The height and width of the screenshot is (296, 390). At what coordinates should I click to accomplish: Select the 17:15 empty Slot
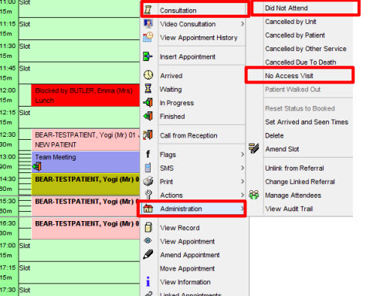click(x=80, y=272)
